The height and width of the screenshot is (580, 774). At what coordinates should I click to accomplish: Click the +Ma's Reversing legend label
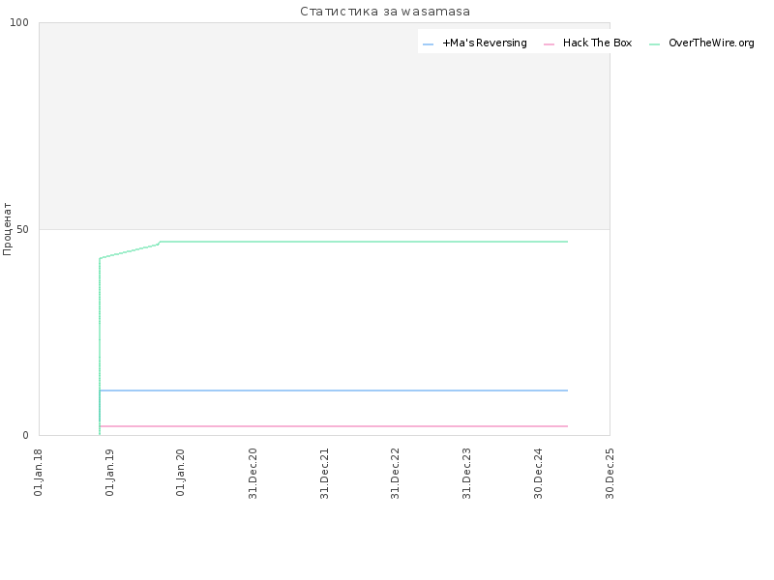(484, 43)
